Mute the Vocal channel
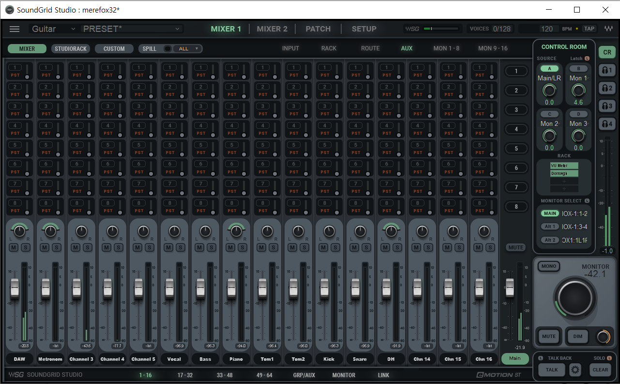This screenshot has width=620, height=384. pos(168,247)
